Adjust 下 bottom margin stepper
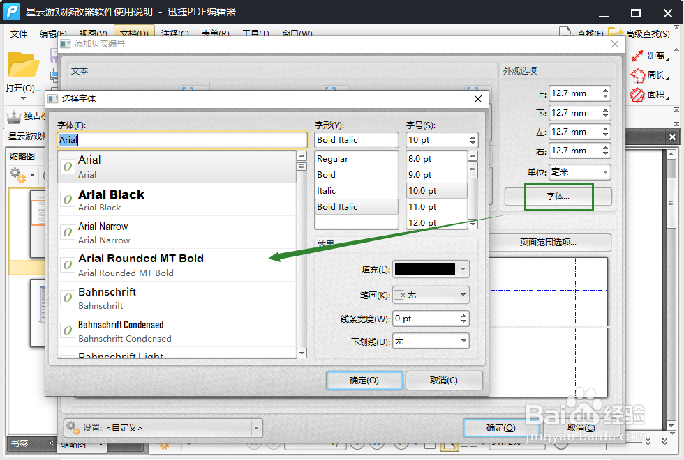The width and height of the screenshot is (684, 460). (605, 113)
